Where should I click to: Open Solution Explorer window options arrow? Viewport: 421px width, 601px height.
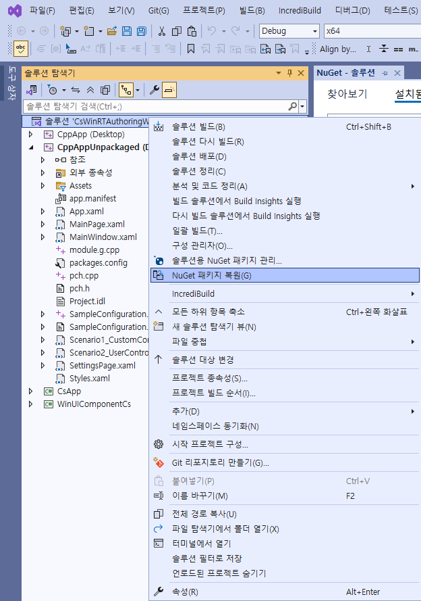pyautogui.click(x=279, y=73)
